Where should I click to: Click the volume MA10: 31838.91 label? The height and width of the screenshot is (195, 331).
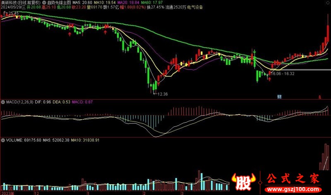pyautogui.click(x=85, y=140)
